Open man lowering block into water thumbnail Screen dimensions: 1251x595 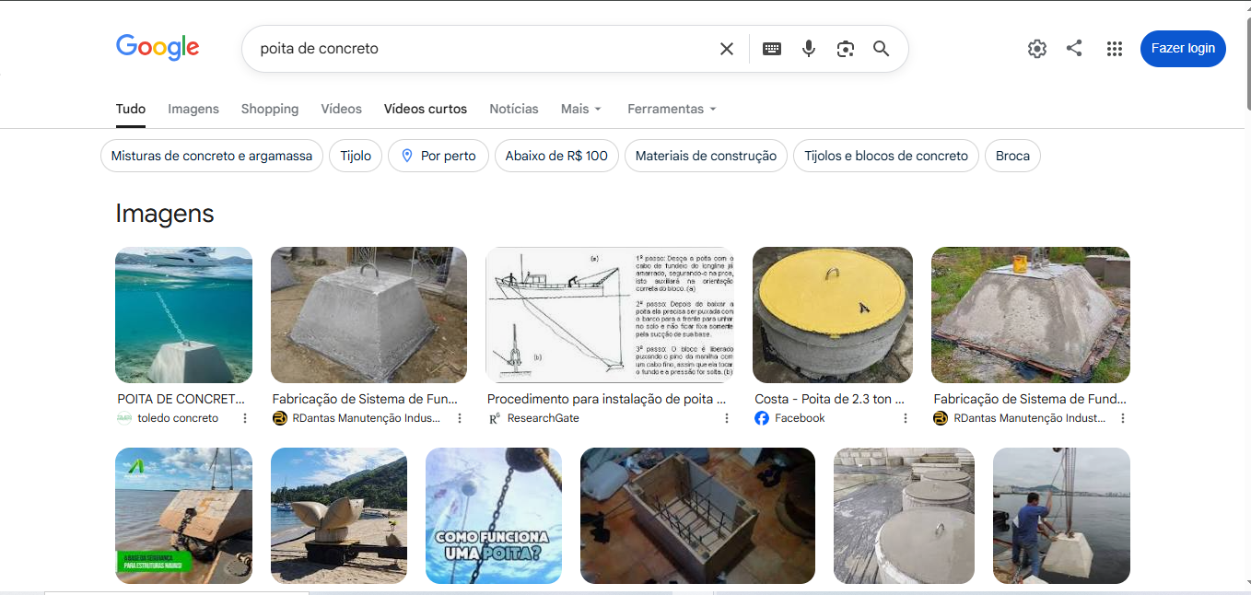pos(1061,516)
